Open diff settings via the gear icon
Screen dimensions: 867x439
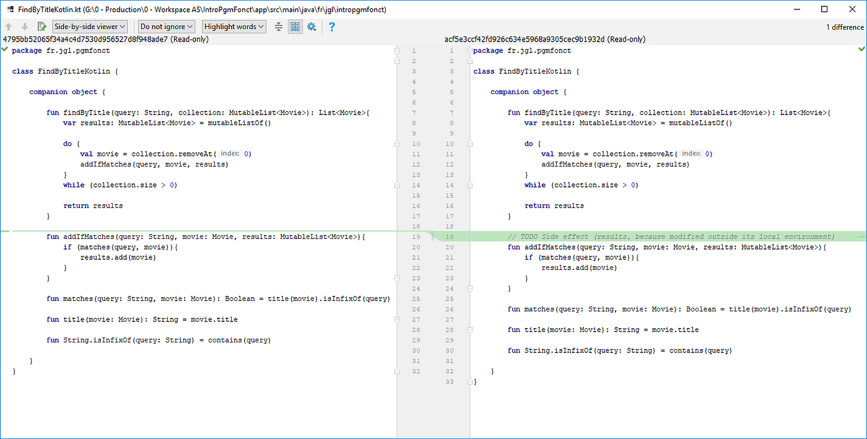[x=312, y=26]
